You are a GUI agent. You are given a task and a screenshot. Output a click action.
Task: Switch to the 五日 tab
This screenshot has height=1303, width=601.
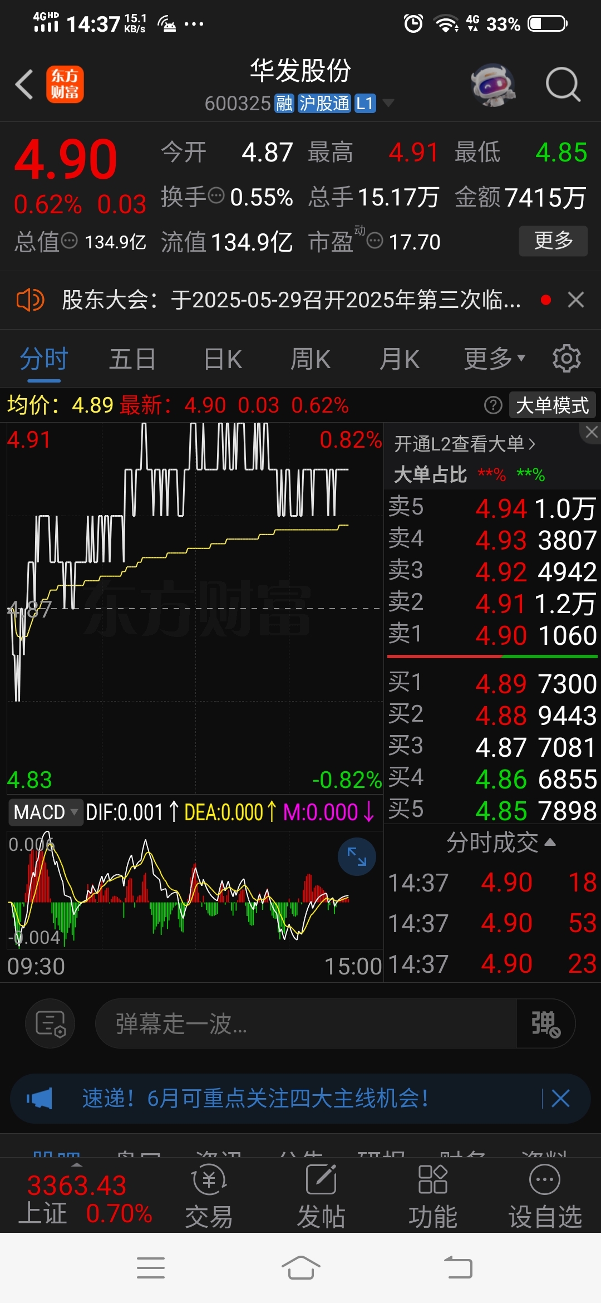[x=132, y=358]
